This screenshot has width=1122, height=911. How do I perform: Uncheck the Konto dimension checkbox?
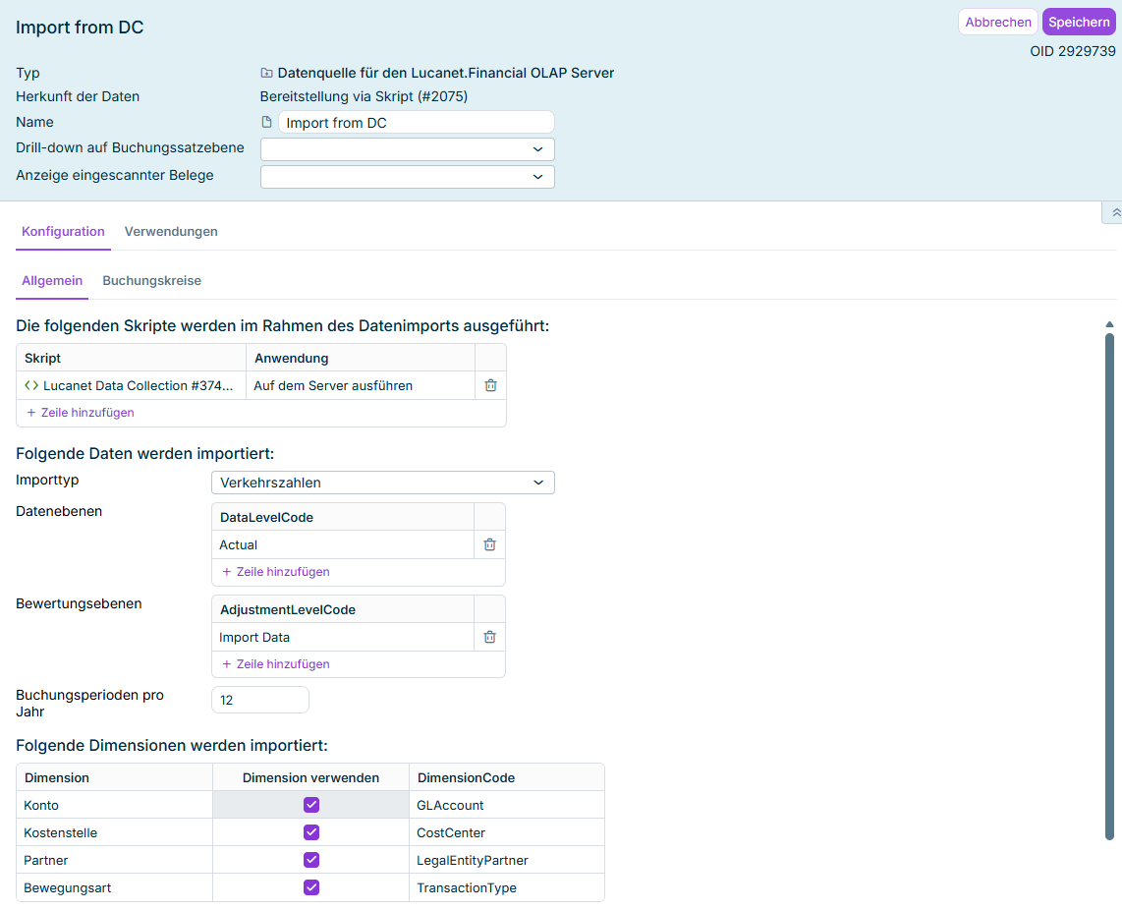[311, 805]
